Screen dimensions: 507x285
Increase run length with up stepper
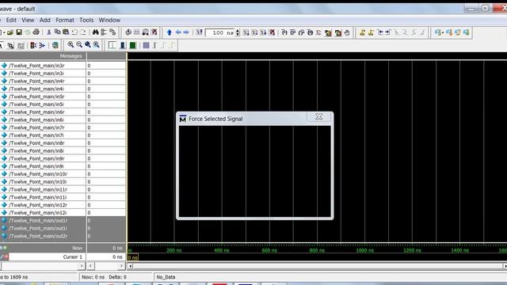238,31
